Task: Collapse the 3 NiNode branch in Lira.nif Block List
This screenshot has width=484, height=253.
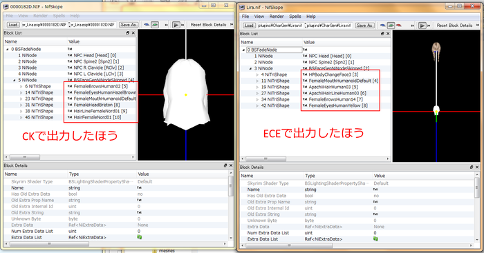Action: 250,68
